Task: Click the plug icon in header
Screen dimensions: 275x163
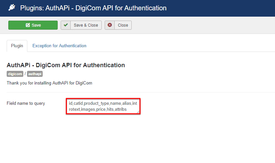Action: (x=12, y=8)
